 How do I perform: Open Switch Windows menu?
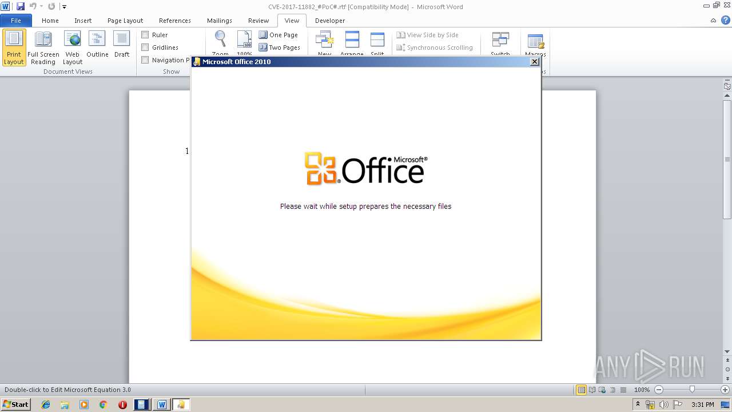point(500,43)
